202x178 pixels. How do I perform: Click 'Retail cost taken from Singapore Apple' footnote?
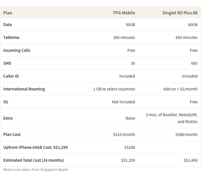click(x=36, y=170)
